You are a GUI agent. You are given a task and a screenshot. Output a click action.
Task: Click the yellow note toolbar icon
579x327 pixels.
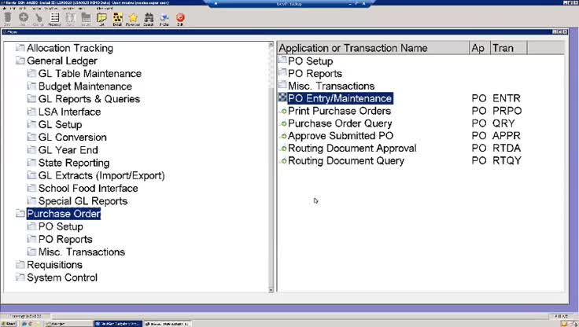[101, 17]
